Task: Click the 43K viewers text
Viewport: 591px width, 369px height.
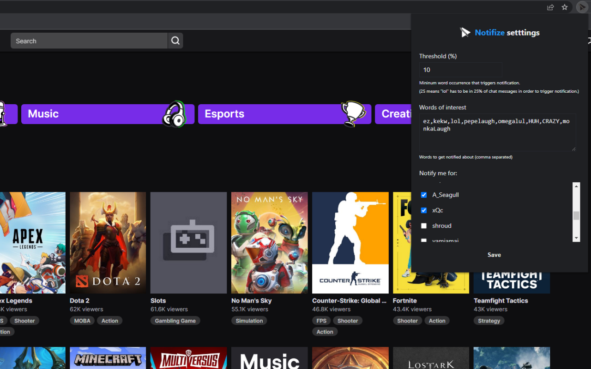Action: click(490, 309)
